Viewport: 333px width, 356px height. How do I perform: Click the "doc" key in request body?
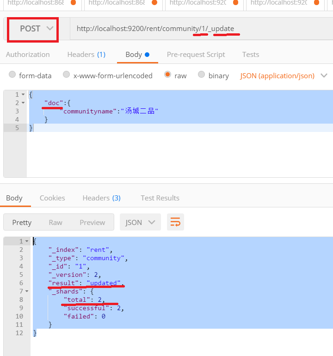(x=54, y=103)
